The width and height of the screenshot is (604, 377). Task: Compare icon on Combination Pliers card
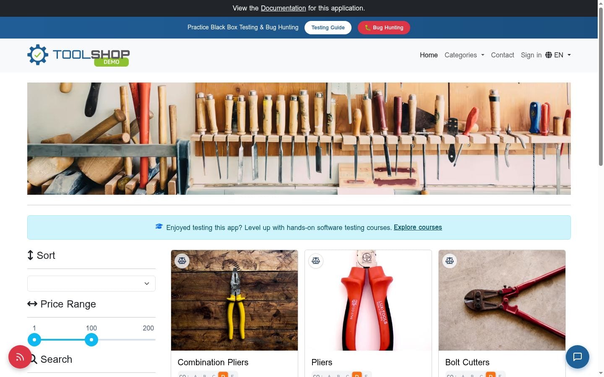click(x=182, y=261)
